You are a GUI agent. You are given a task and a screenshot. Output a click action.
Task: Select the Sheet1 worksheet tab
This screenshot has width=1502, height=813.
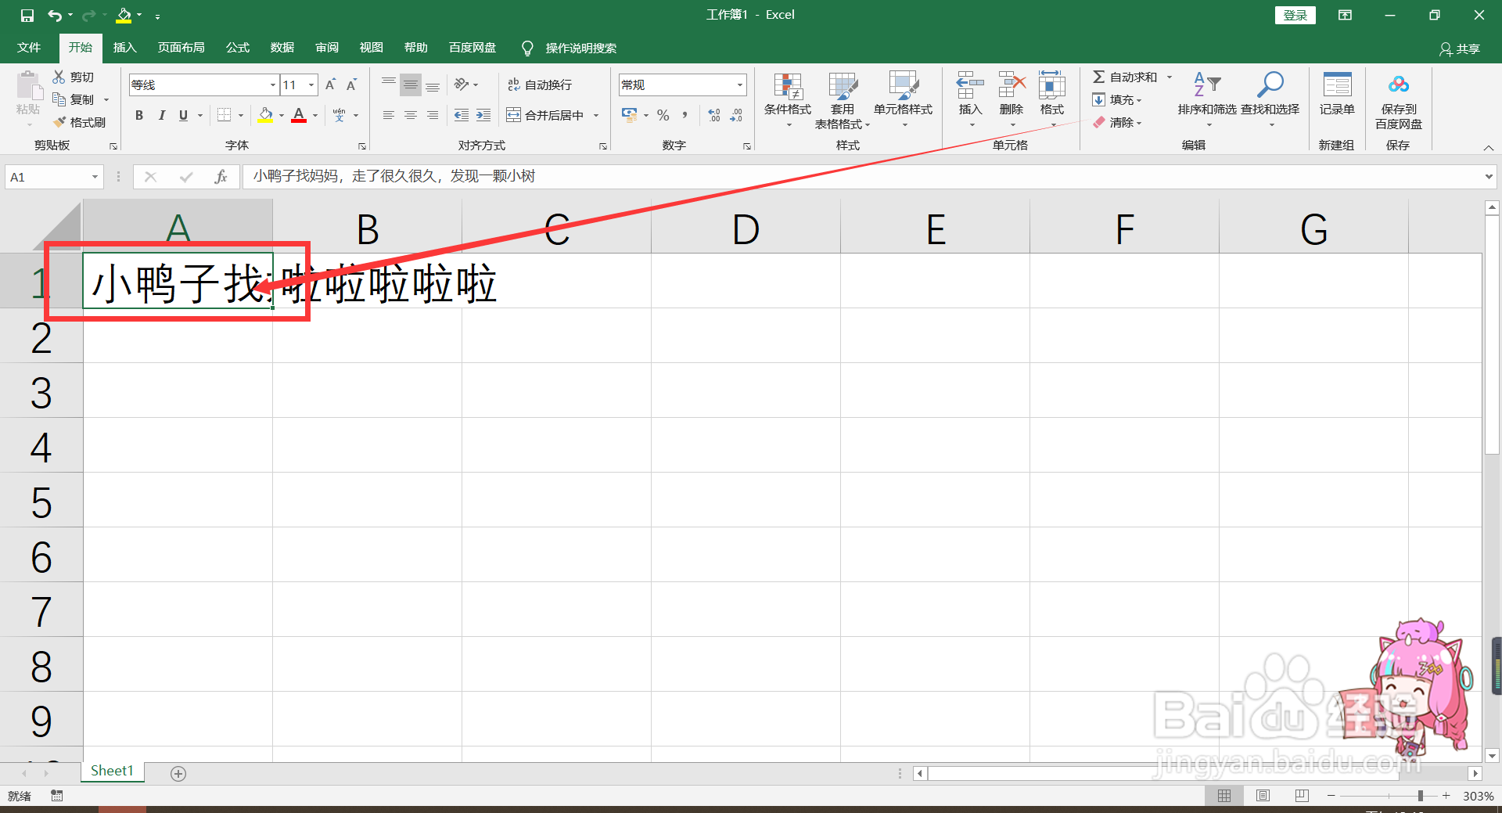pyautogui.click(x=111, y=770)
